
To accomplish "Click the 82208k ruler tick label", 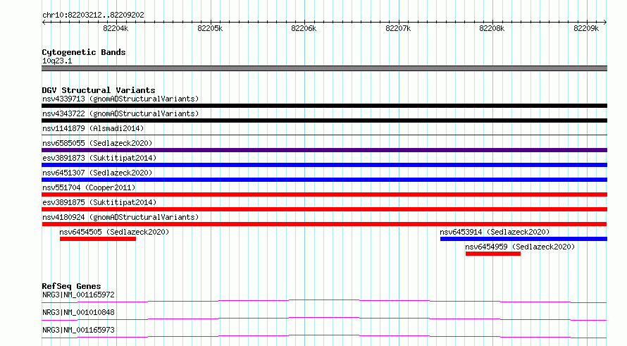I will click(x=492, y=28).
